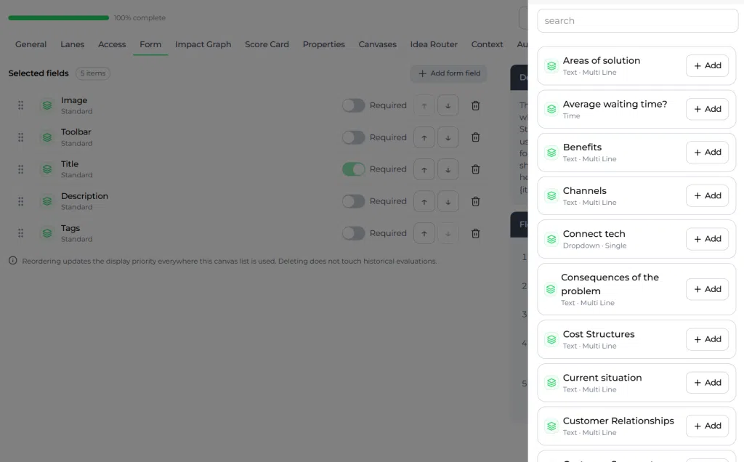The width and height of the screenshot is (744, 462).
Task: Click the 100% complete progress bar
Action: point(58,18)
